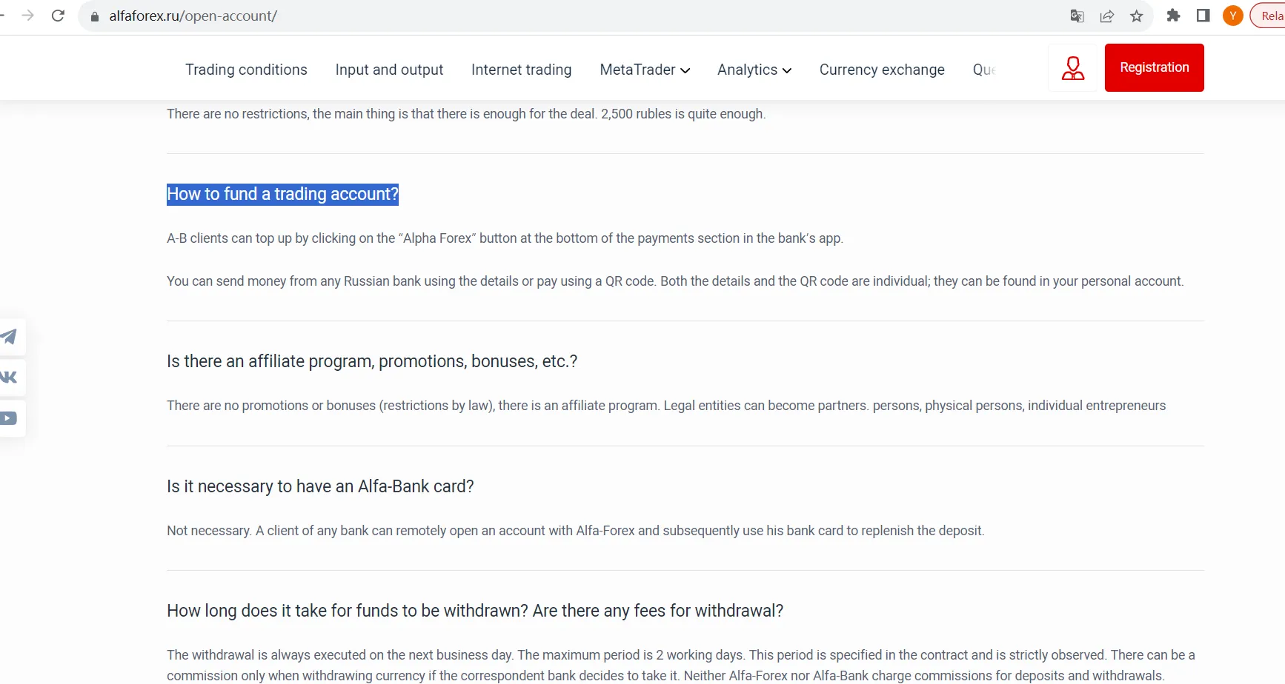Open the Internet trading section
Viewport: 1285px width, 684px height.
click(x=521, y=70)
